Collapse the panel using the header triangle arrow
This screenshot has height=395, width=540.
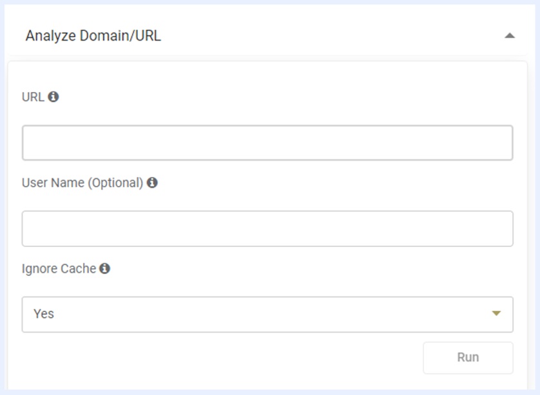pos(509,36)
